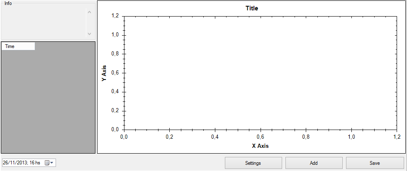
Task: Click the Info box down arrow
Action: coord(90,34)
